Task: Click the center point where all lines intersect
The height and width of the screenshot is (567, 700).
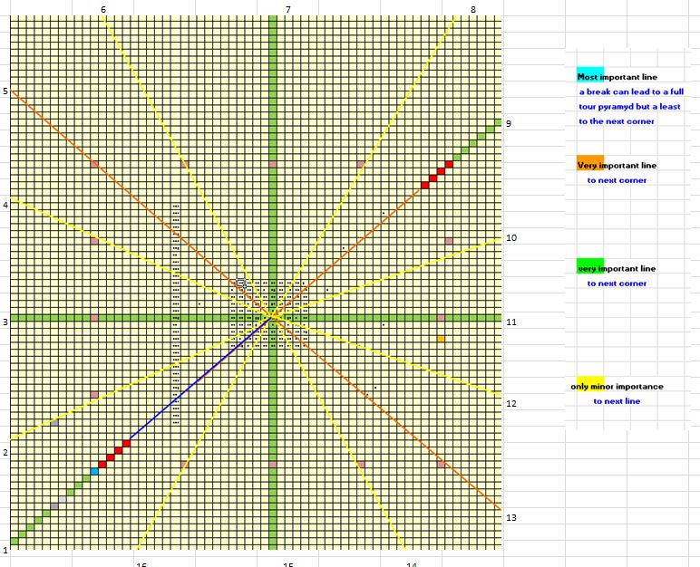Action: [x=272, y=317]
